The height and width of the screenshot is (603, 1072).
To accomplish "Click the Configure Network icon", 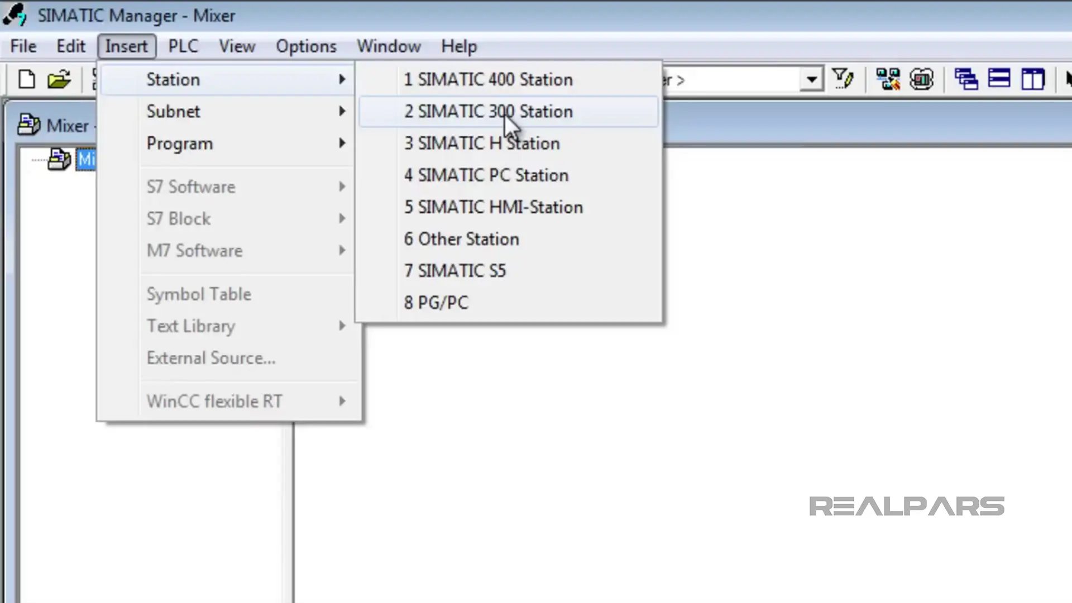I will (888, 79).
